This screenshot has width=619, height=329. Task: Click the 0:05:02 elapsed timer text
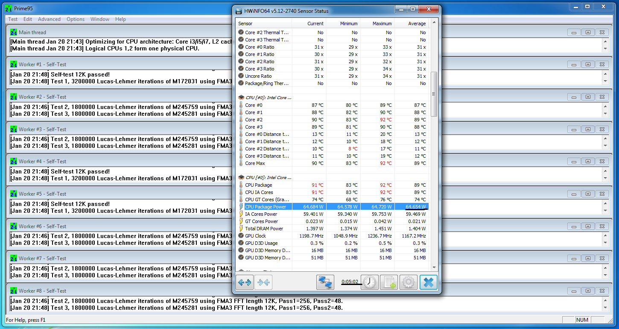tap(350, 282)
